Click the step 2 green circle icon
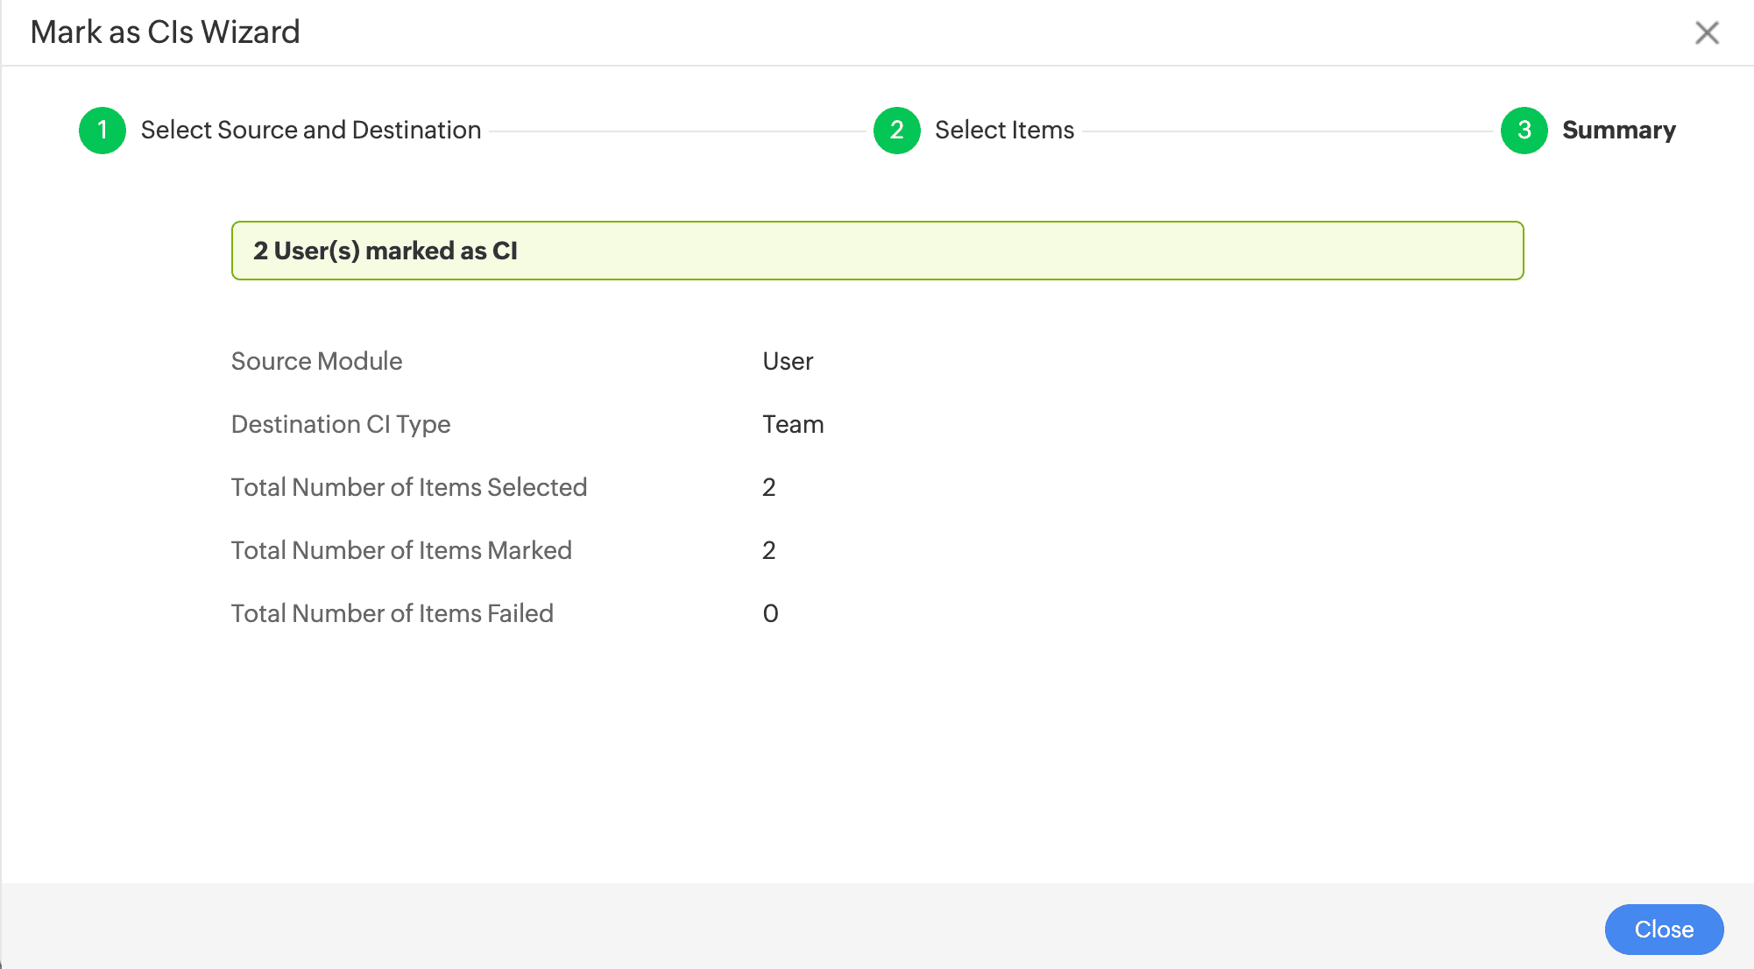The width and height of the screenshot is (1754, 969). 896,131
